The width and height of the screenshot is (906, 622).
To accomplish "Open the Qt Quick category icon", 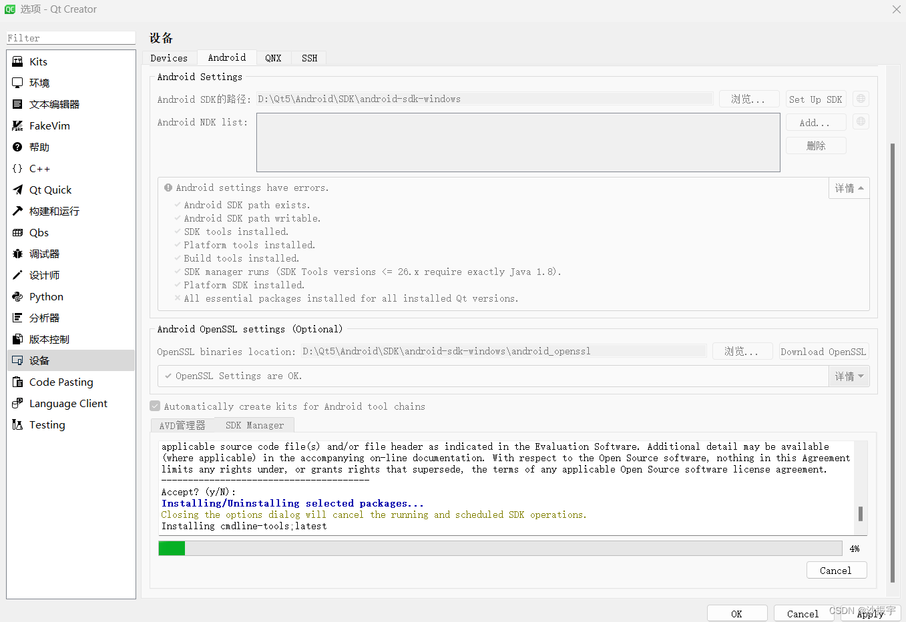I will (x=17, y=190).
